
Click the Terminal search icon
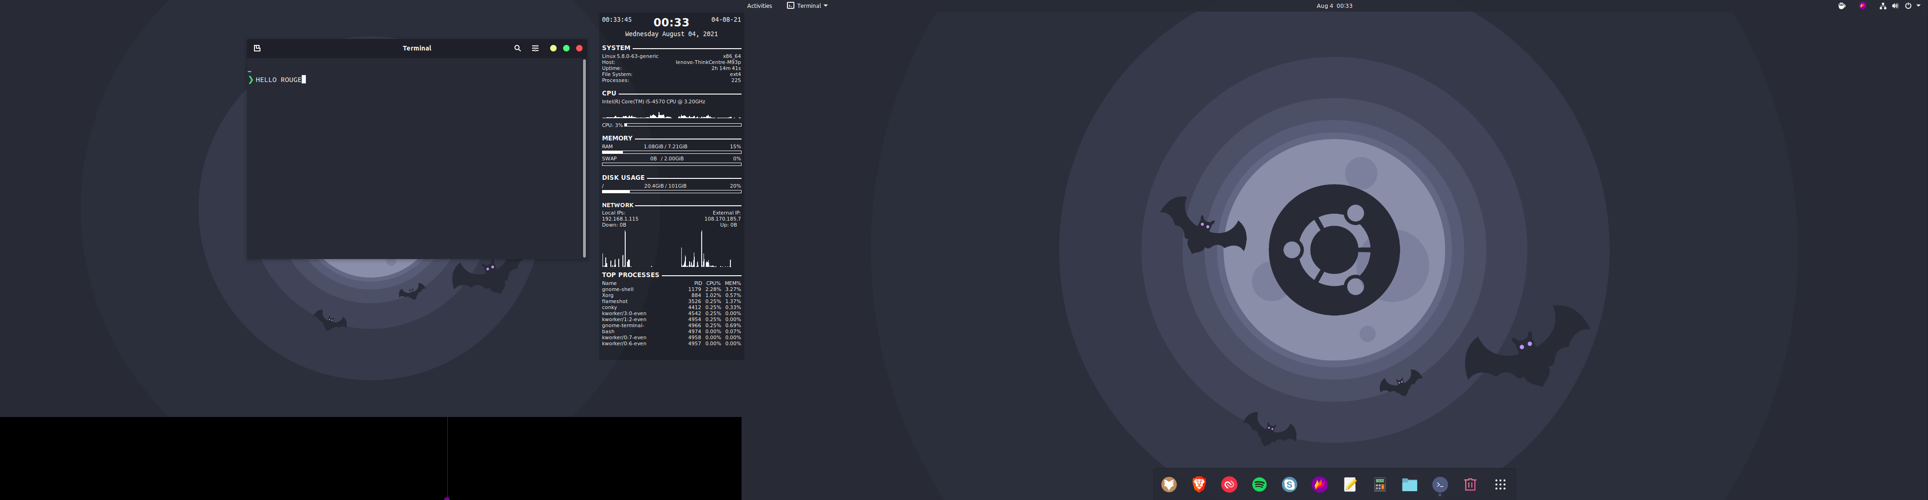click(x=516, y=49)
